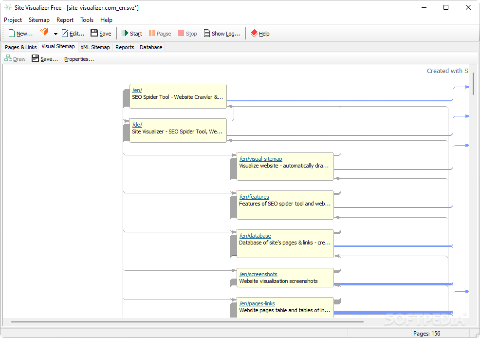The image size is (480, 338).
Task: Open the Help menu in menu bar
Action: coord(106,20)
